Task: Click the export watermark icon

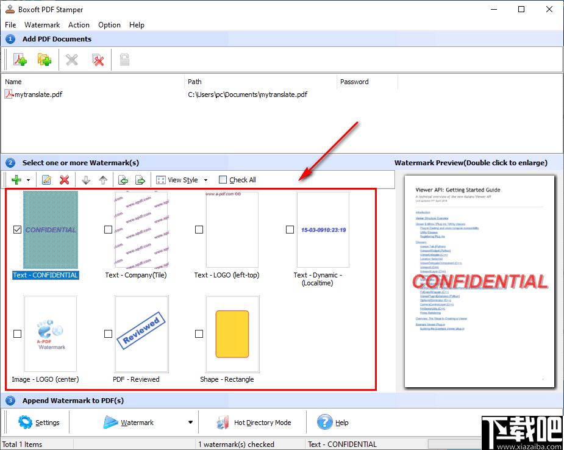Action: (x=140, y=179)
